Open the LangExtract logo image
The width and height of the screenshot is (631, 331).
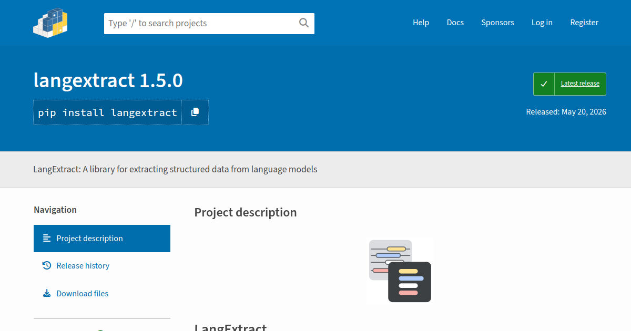400,270
